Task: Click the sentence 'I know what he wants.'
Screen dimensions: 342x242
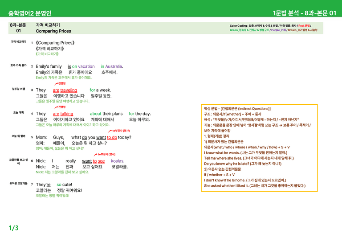Action: (222, 152)
